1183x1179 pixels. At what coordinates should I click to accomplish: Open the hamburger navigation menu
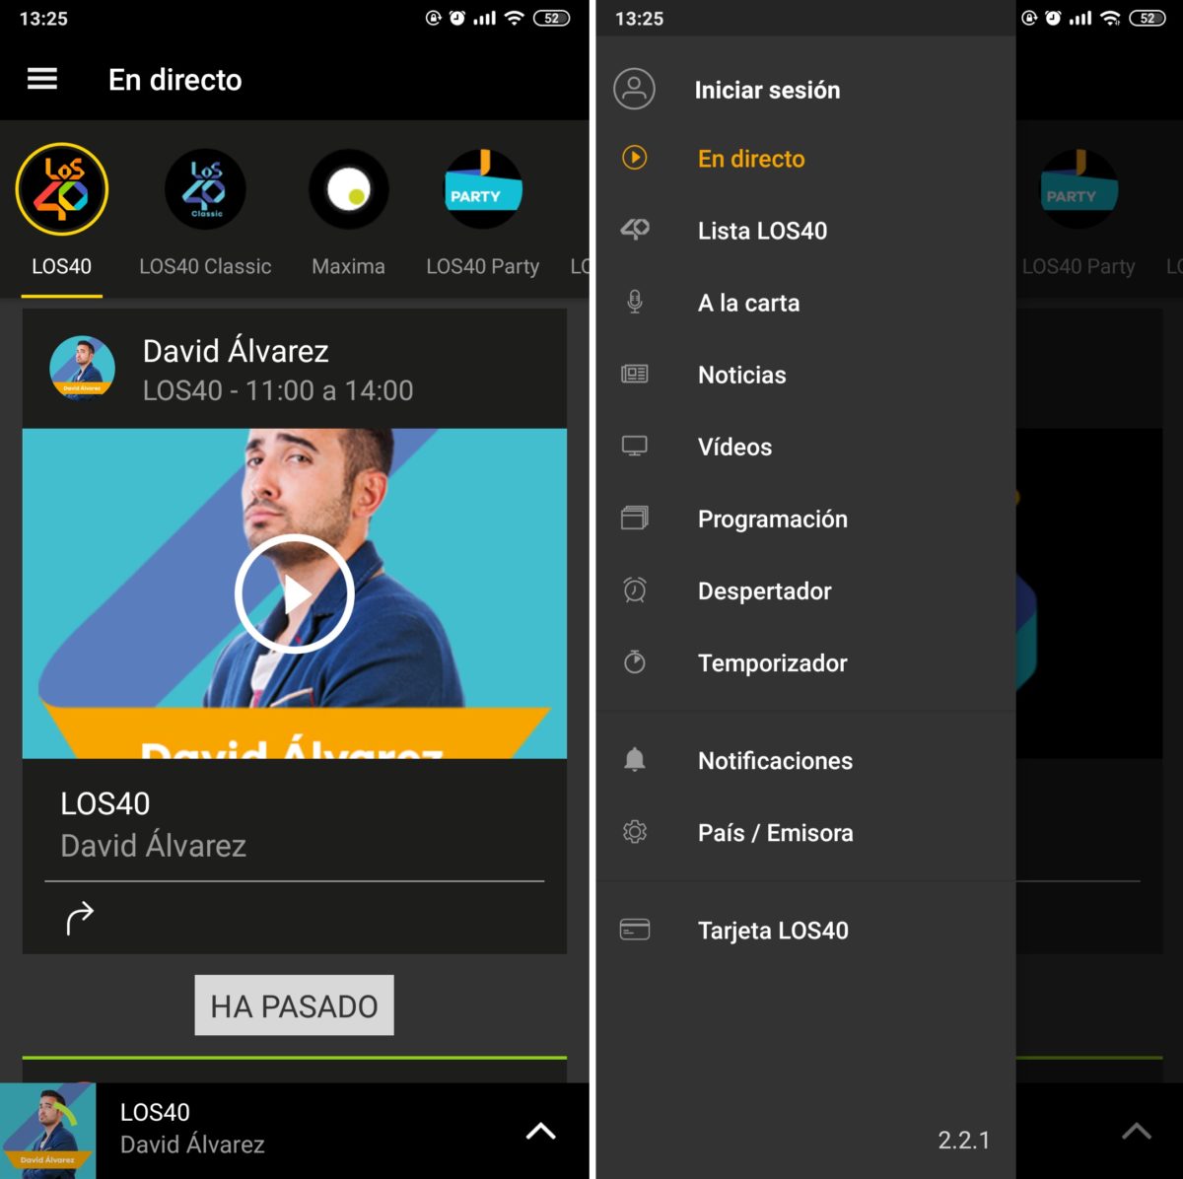click(x=41, y=79)
